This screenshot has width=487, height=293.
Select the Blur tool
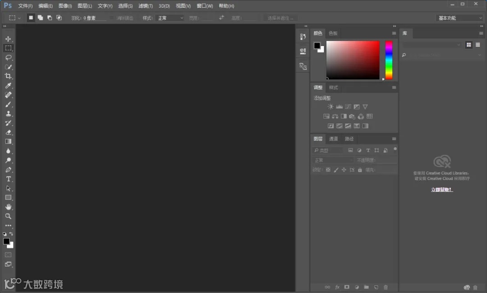click(x=8, y=151)
